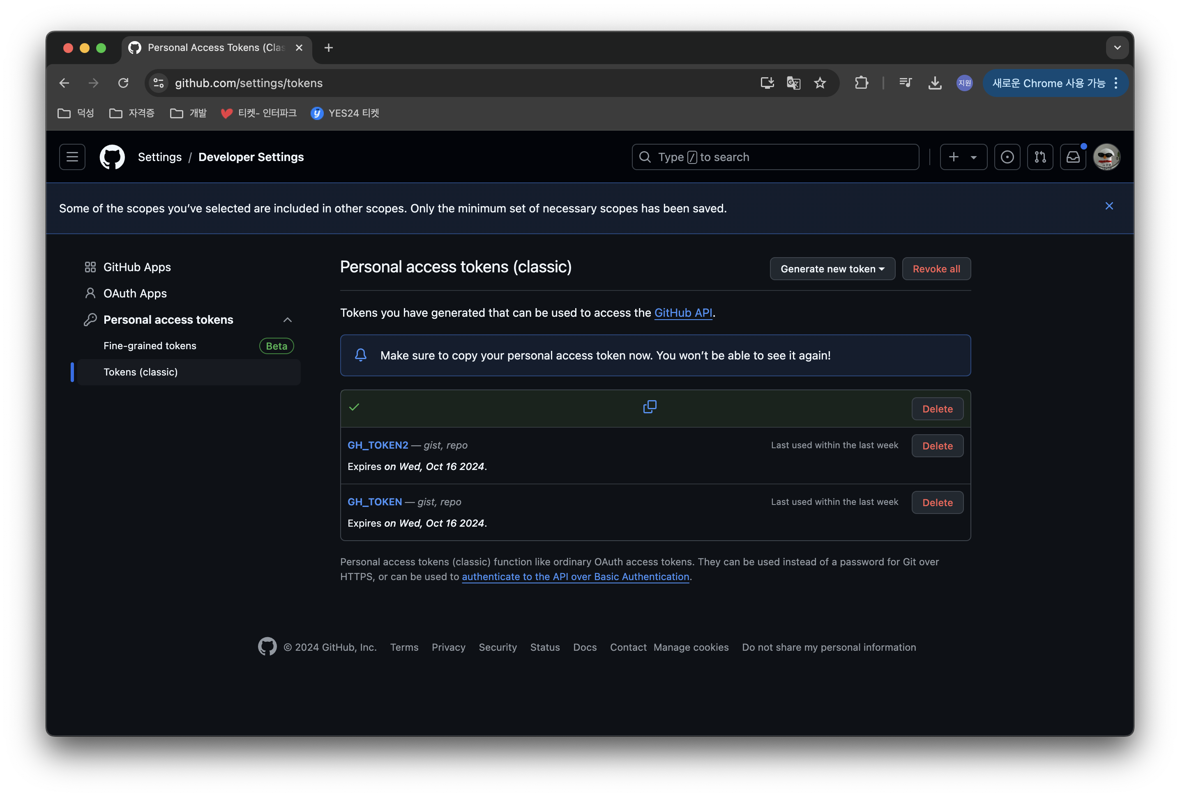Copy the new token with the copy icon
1180x797 pixels.
pos(650,407)
